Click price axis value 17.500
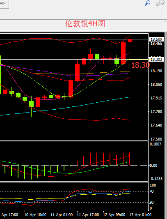 click(156, 139)
